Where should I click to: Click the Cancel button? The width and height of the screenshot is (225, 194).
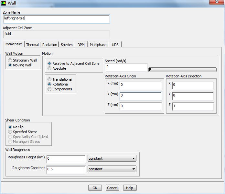[112, 188]
